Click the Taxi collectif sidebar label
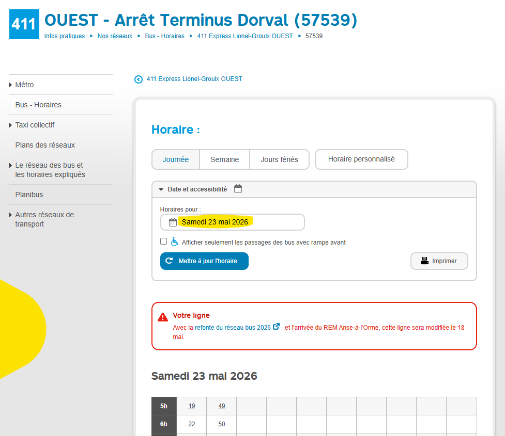505x436 pixels. point(35,125)
